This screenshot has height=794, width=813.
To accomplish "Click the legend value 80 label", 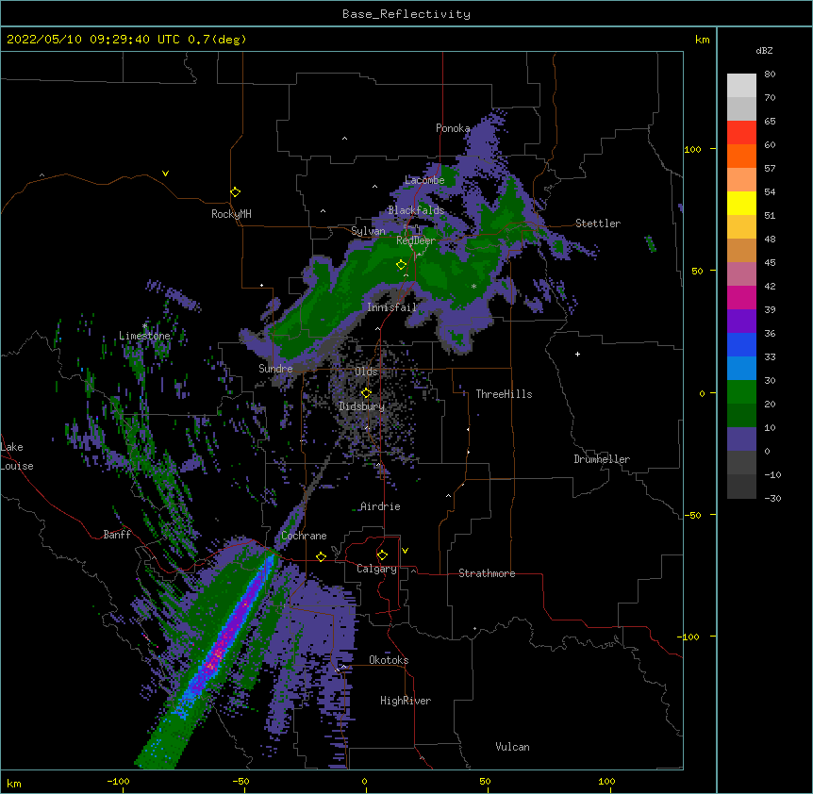I will [770, 74].
